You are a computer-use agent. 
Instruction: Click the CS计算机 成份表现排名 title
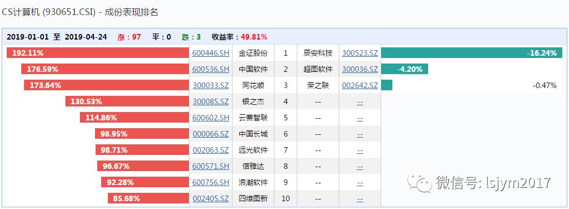[80, 12]
